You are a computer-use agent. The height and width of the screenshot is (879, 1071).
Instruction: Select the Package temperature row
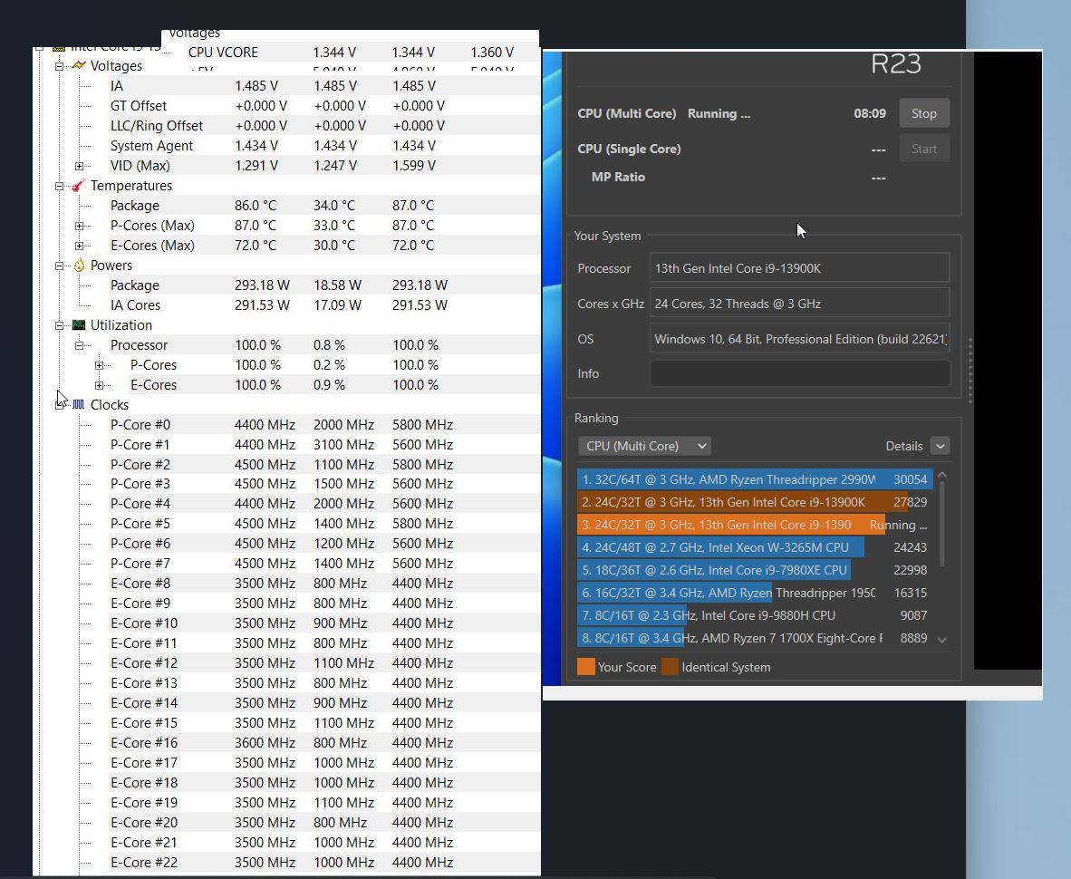(x=323, y=206)
